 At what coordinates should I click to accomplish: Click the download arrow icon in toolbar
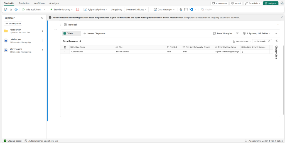pyautogui.click(x=11, y=9)
